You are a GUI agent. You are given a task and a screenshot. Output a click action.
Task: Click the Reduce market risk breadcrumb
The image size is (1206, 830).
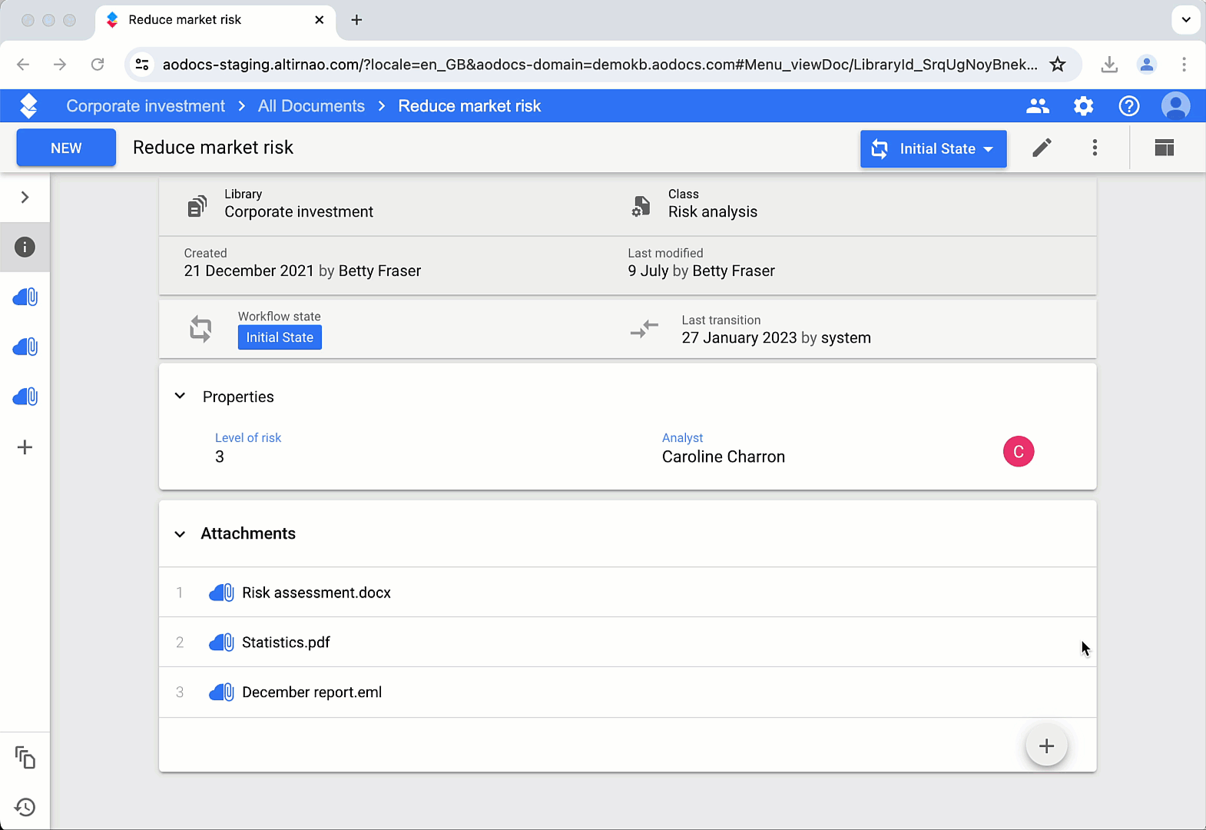pos(469,106)
